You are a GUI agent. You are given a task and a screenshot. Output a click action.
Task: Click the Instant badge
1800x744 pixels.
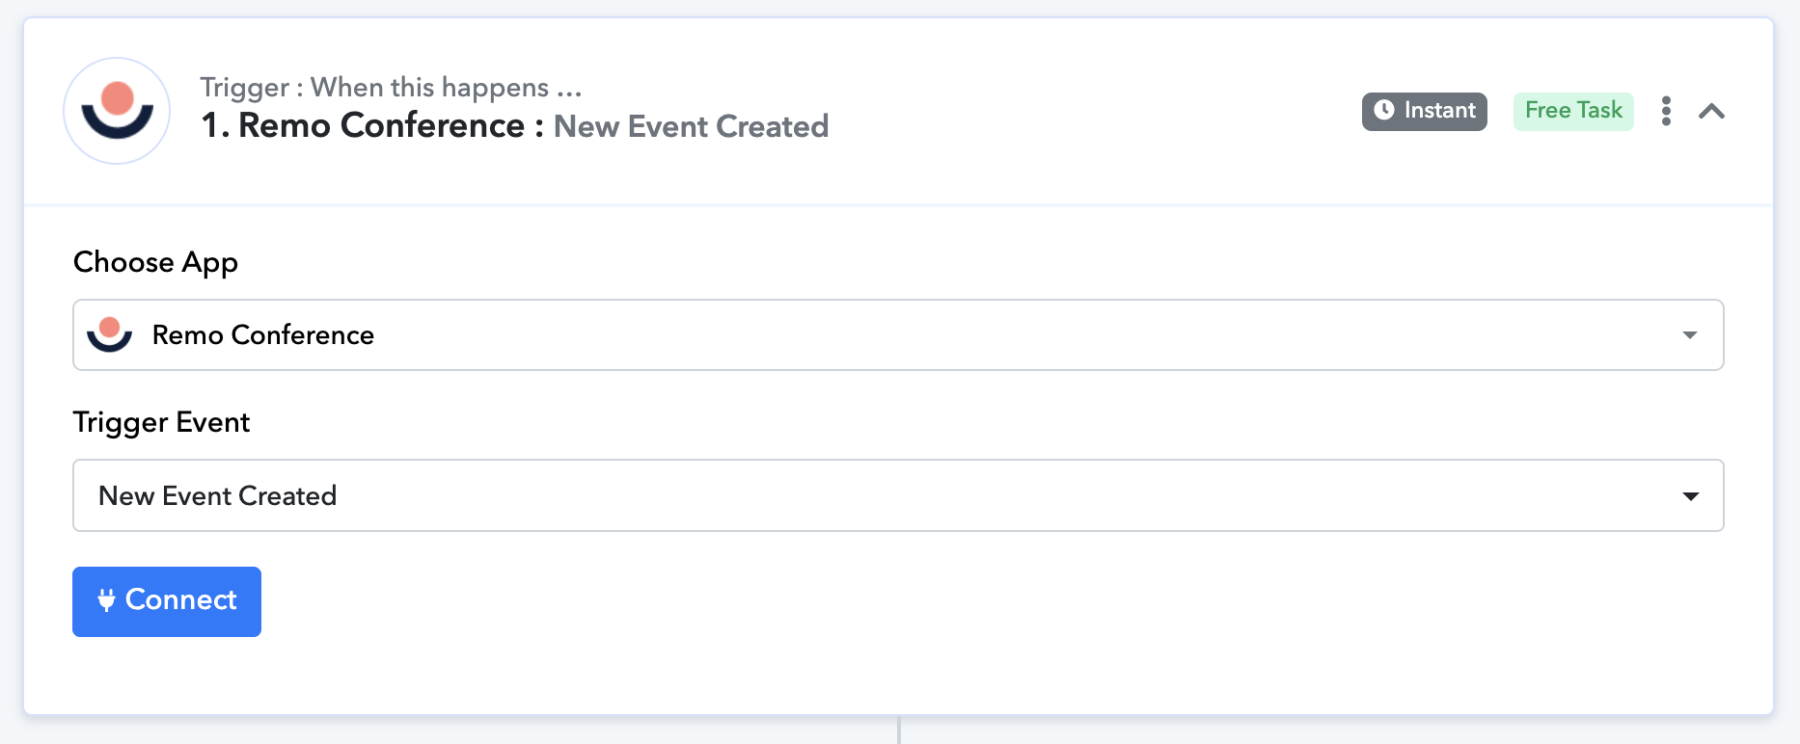tap(1424, 111)
